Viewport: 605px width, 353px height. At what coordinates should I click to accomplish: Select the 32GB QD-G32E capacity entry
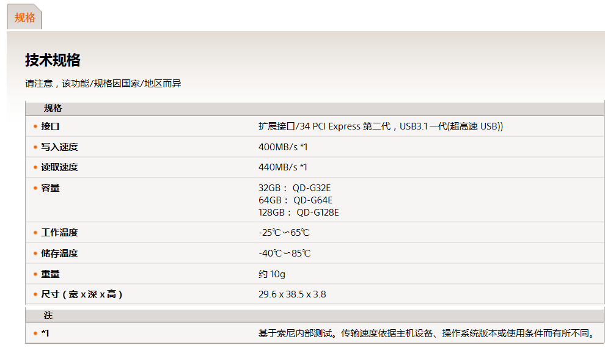[x=295, y=188]
